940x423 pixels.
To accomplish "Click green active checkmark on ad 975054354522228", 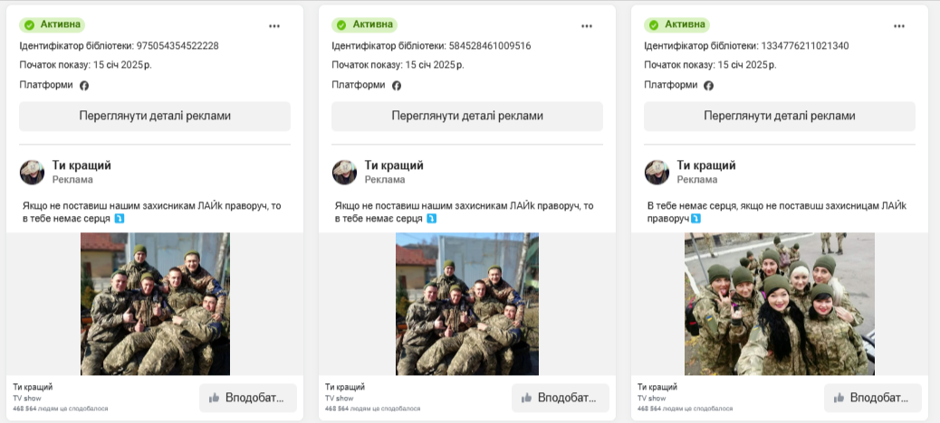I will 29,25.
